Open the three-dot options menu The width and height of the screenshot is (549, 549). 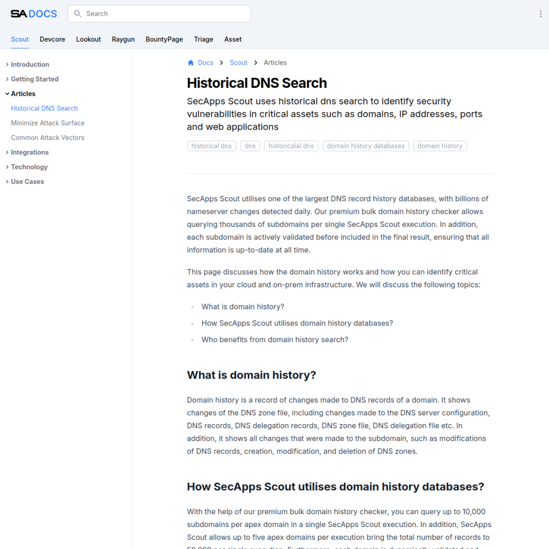coord(540,14)
